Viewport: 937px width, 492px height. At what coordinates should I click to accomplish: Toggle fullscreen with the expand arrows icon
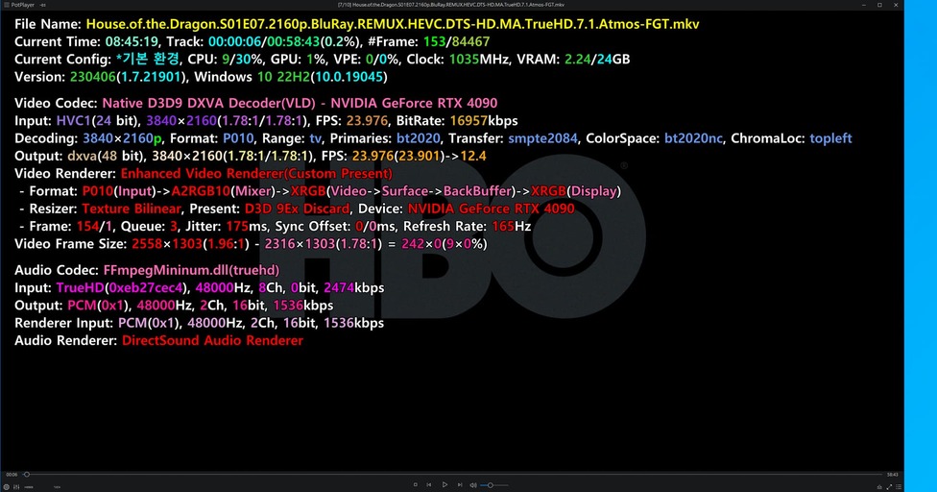[889, 486]
